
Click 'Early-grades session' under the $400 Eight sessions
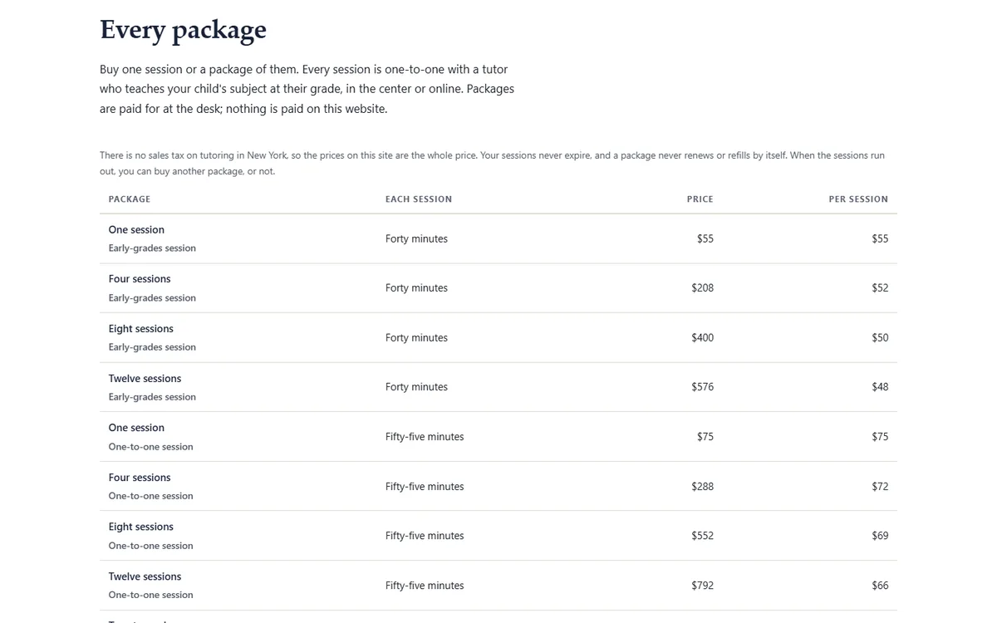click(152, 347)
